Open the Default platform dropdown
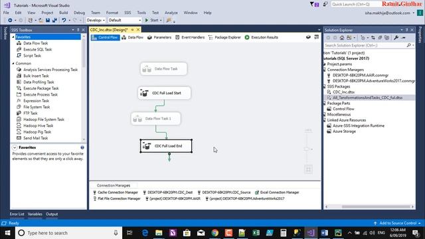 click(125, 21)
